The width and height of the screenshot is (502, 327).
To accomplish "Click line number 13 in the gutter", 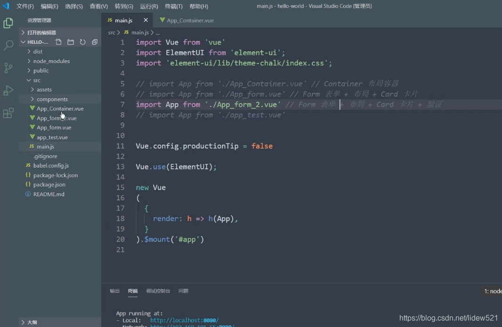I will tap(121, 167).
